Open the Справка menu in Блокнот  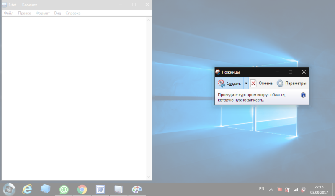[x=73, y=13]
